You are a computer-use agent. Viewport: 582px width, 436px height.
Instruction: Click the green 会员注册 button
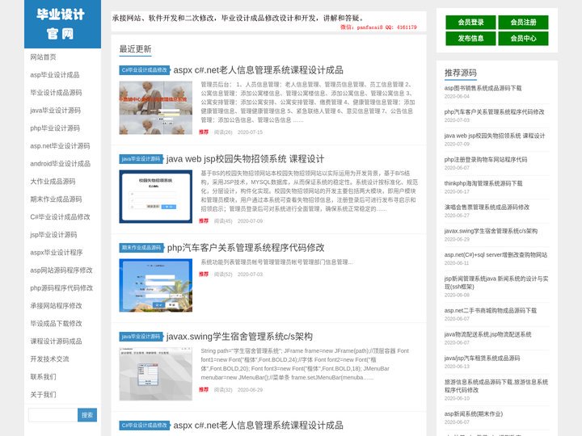click(523, 23)
